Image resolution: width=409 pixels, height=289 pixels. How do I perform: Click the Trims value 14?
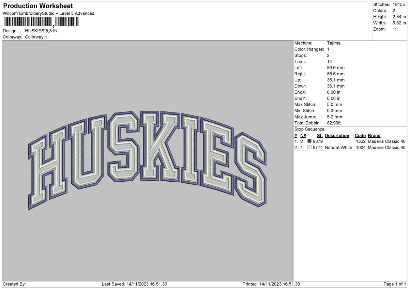click(x=330, y=61)
